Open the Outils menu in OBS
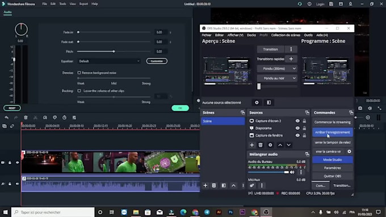The height and width of the screenshot is (217, 386). (x=308, y=35)
